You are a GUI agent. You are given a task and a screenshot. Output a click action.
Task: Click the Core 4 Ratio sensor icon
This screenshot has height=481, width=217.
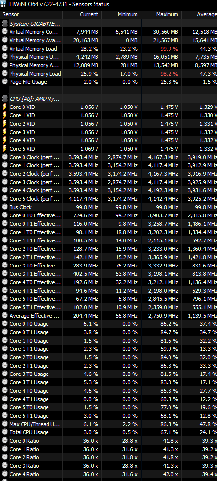click(x=5, y=474)
